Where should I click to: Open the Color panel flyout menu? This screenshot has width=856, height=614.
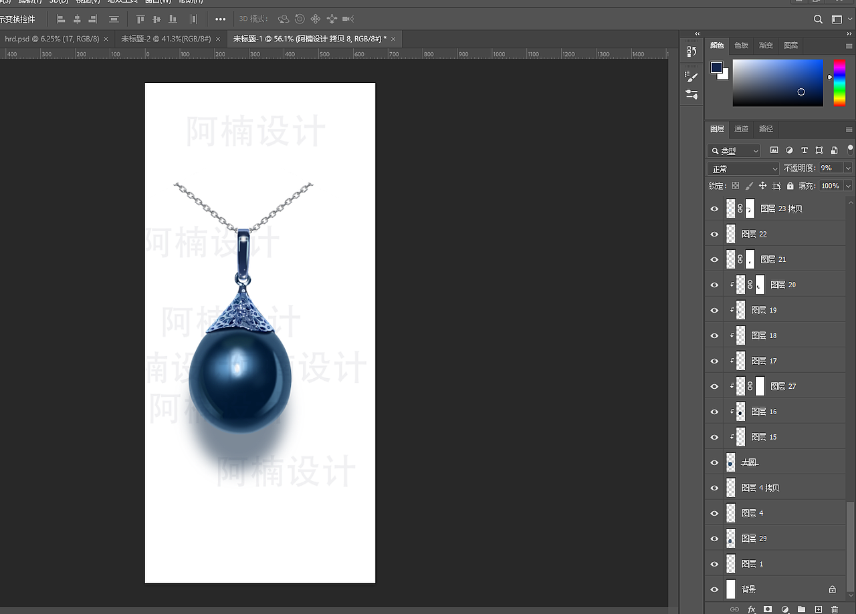tap(849, 45)
